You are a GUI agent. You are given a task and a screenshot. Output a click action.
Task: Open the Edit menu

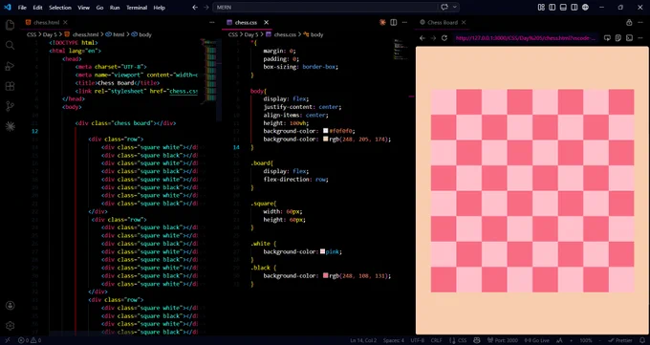pos(37,8)
